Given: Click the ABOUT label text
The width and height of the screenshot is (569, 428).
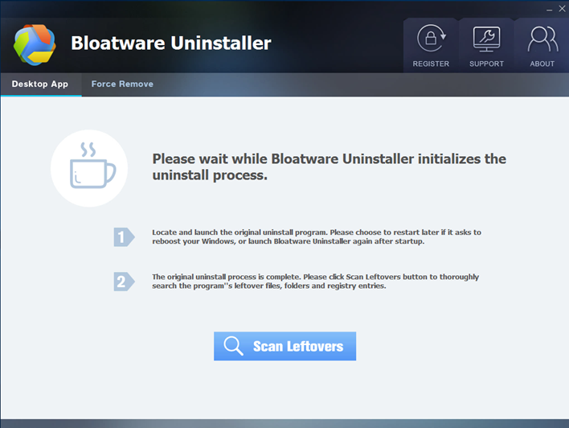Looking at the screenshot, I should pyautogui.click(x=542, y=64).
